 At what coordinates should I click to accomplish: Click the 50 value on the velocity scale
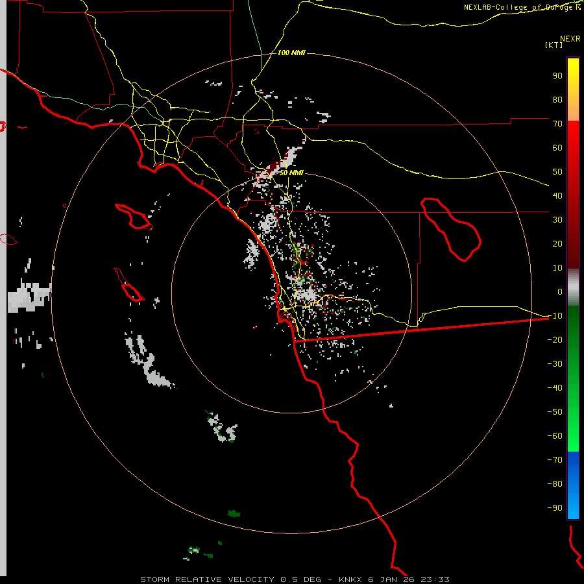[557, 172]
